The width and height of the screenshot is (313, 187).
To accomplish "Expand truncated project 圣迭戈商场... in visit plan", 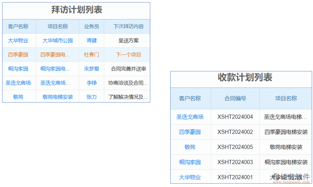I will click(x=58, y=83).
